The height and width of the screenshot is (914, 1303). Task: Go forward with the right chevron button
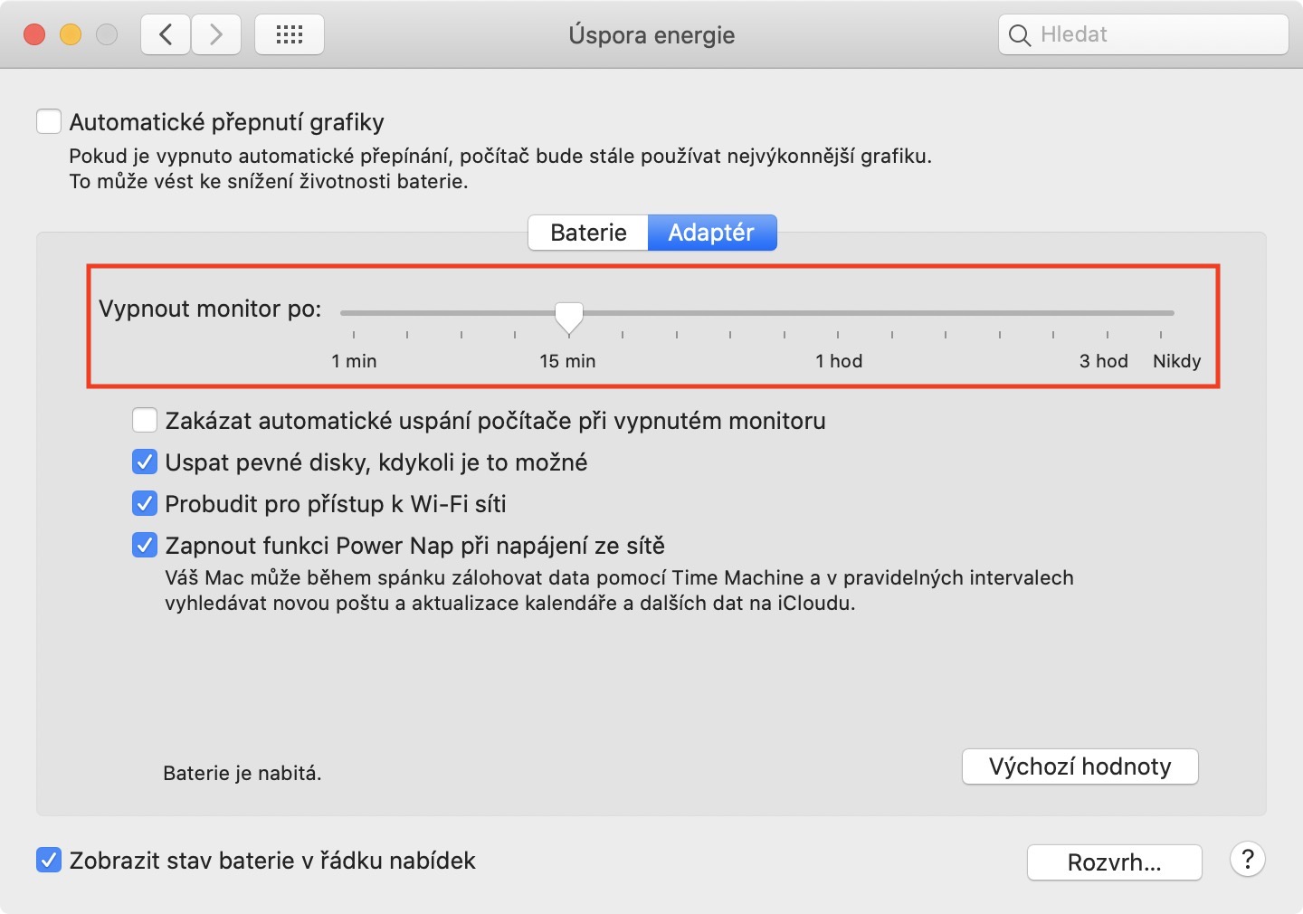[x=216, y=35]
